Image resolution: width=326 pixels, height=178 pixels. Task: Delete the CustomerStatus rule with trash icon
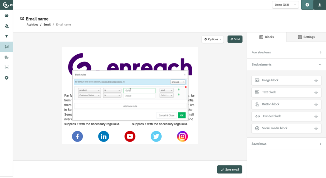tap(179, 95)
